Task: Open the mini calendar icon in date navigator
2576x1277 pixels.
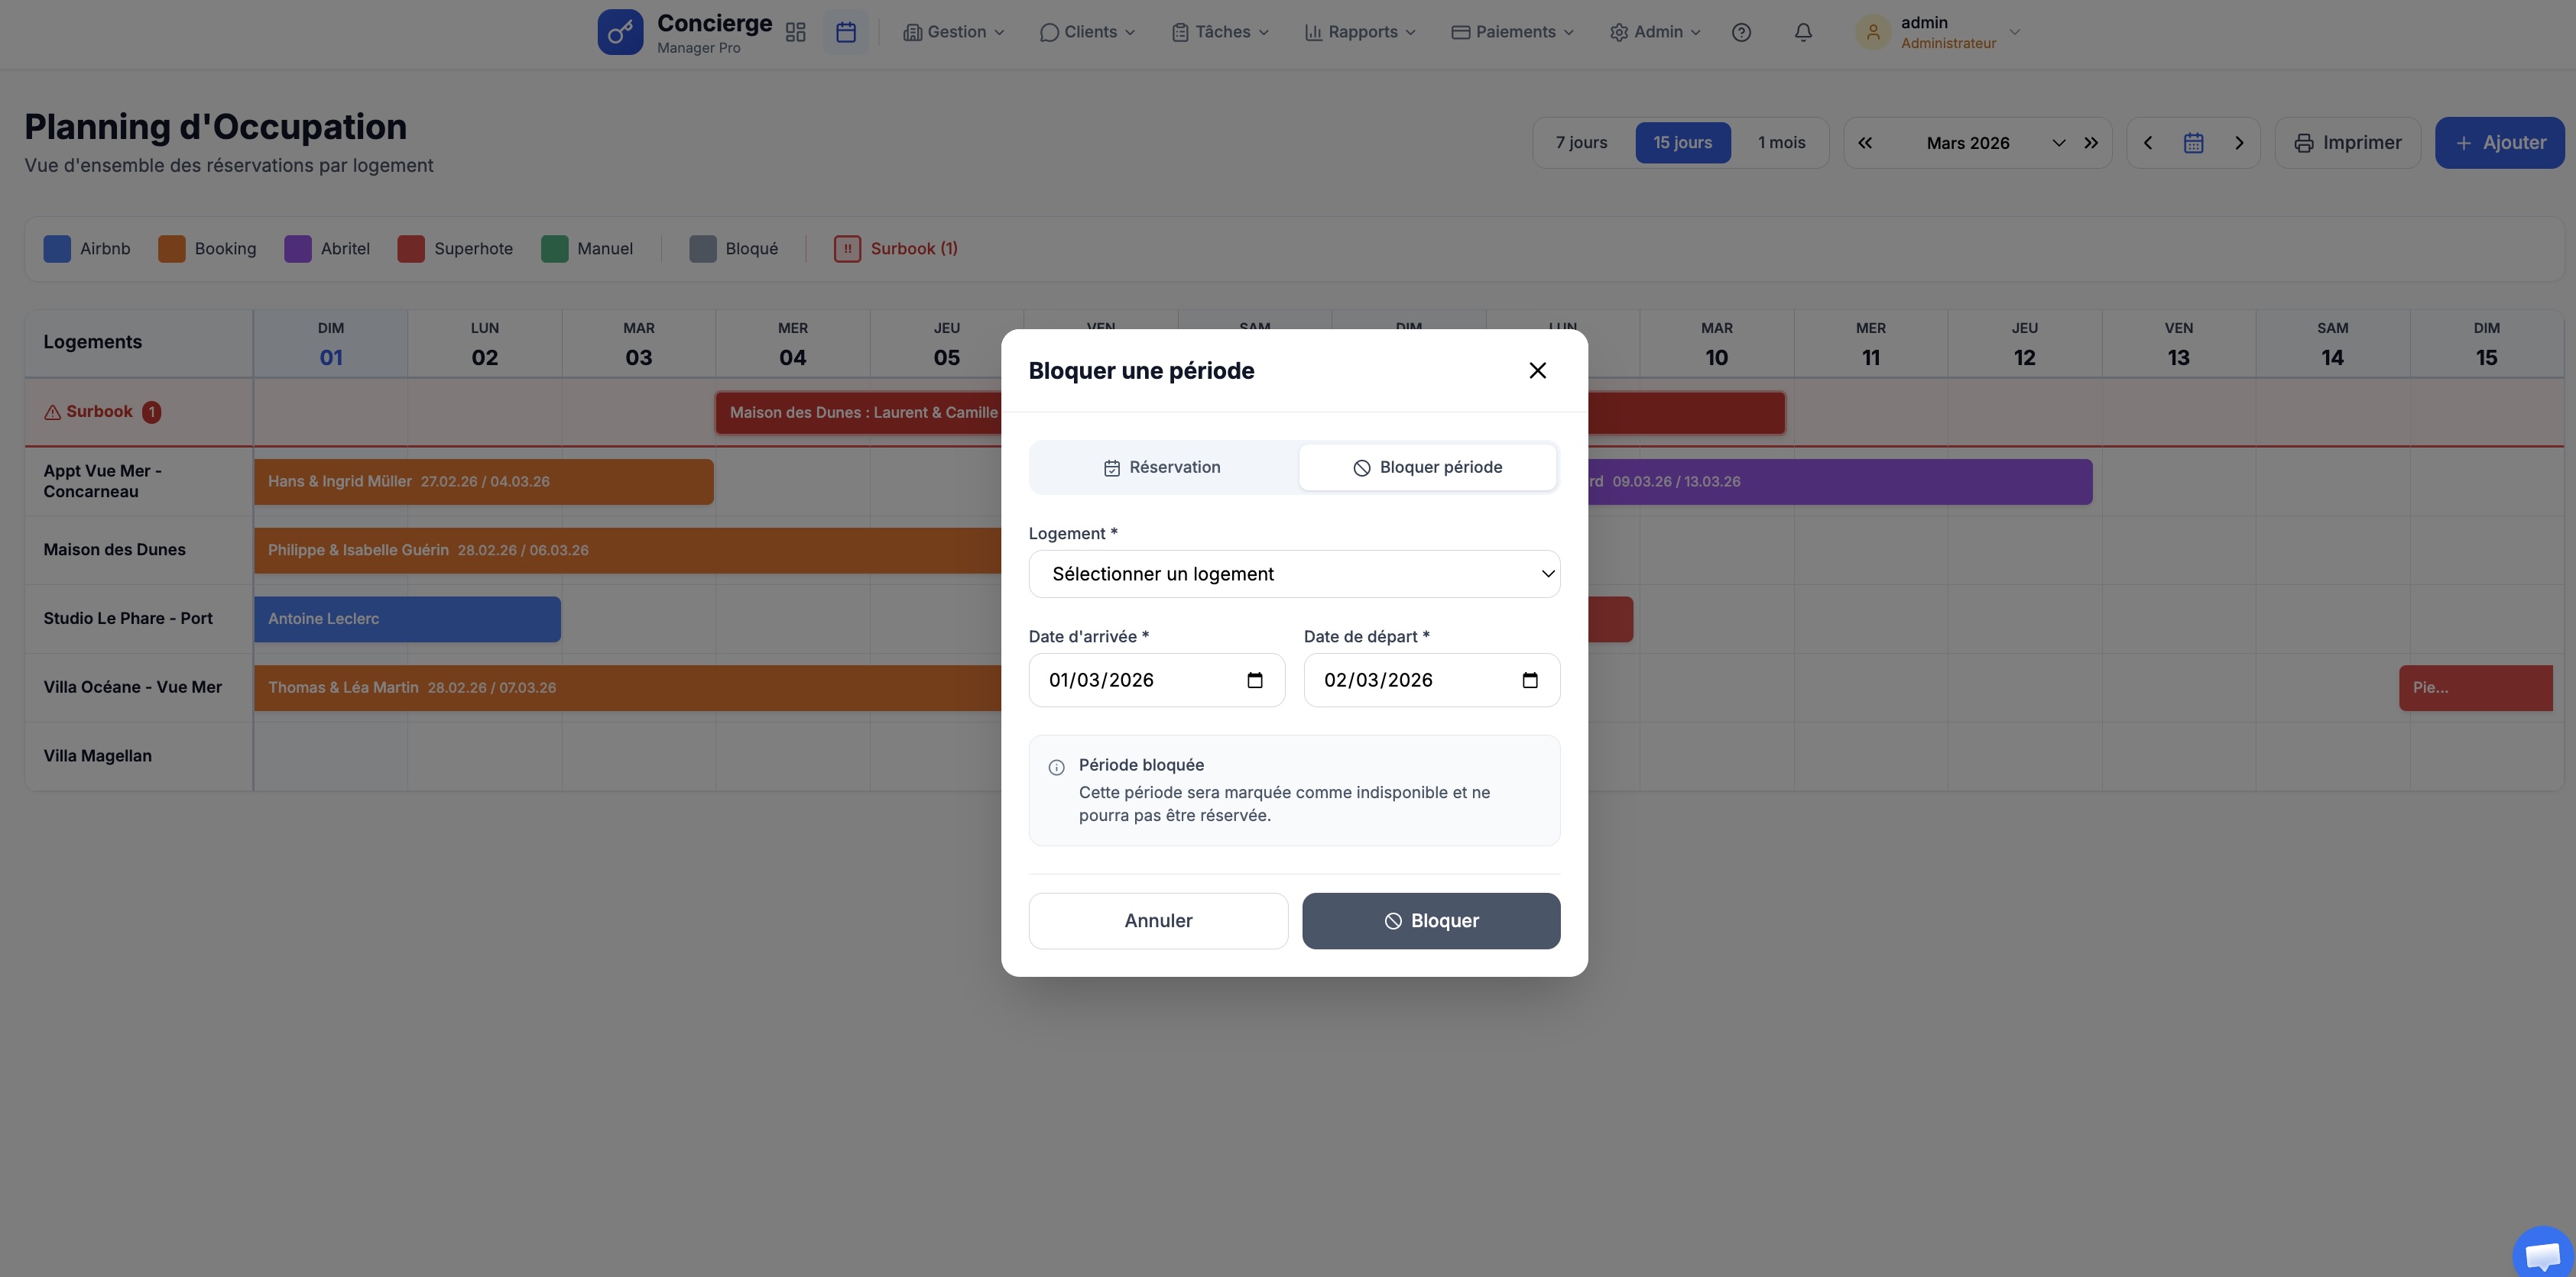Action: click(x=2193, y=142)
